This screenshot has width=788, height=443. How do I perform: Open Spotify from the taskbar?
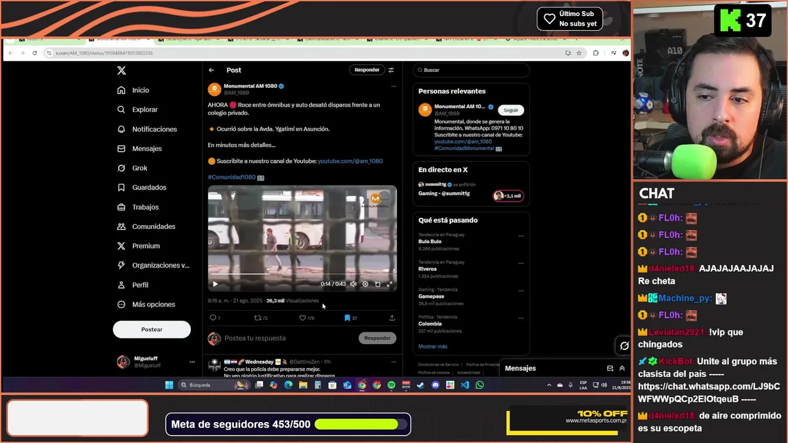point(392,385)
